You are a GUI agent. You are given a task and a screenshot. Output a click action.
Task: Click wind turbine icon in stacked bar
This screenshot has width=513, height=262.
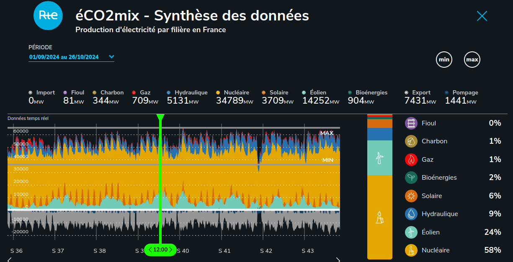coord(379,158)
